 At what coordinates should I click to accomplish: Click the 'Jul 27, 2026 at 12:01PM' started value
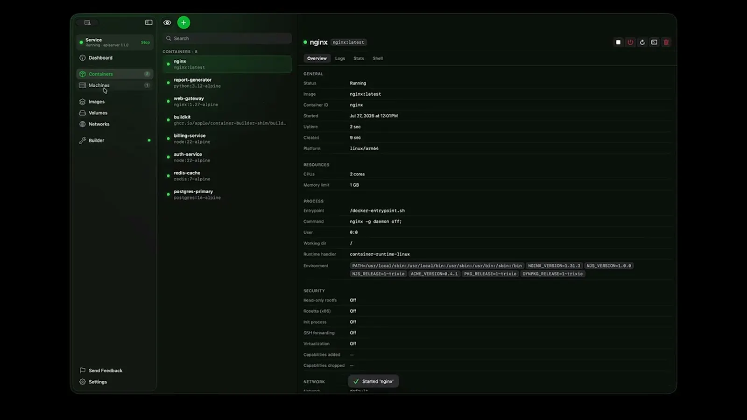[373, 116]
